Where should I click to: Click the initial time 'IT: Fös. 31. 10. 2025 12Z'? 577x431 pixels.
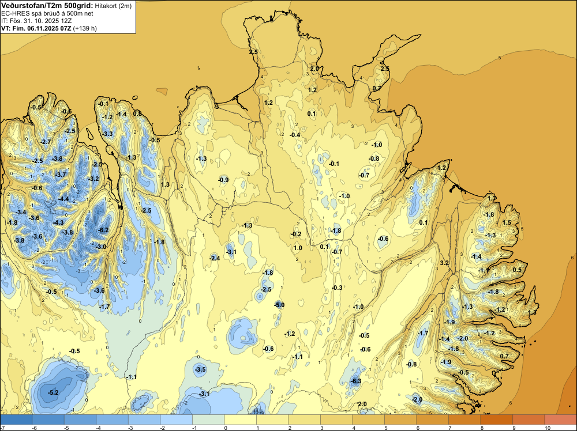pos(36,21)
